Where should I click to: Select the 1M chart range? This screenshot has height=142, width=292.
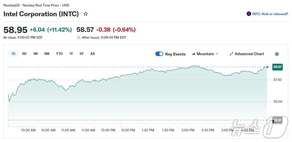coord(35,54)
